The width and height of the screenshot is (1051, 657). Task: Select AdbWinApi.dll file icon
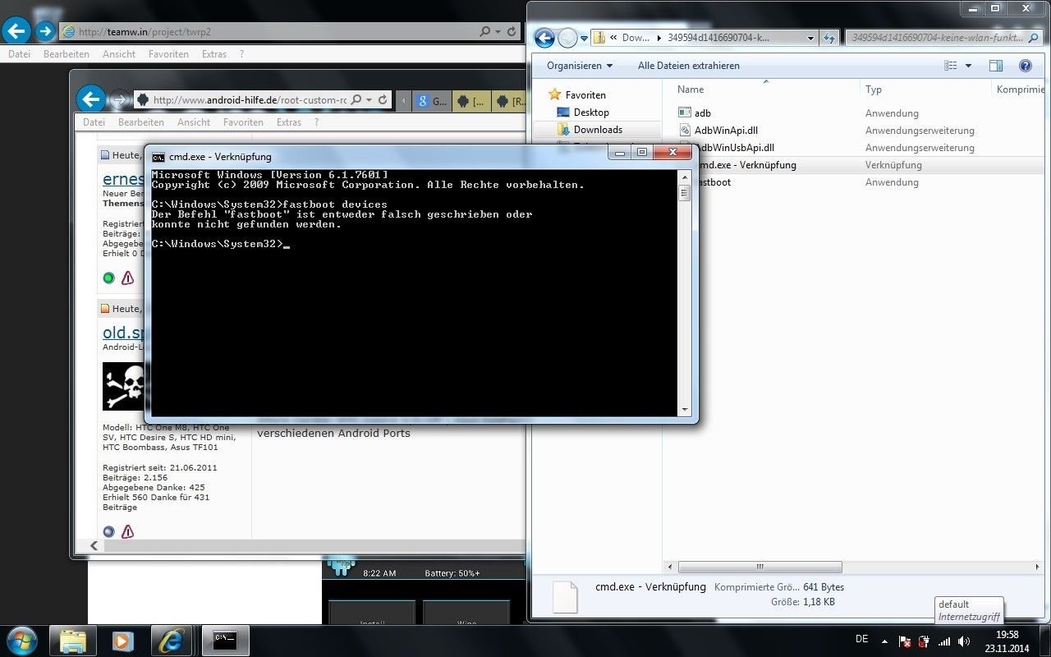686,131
